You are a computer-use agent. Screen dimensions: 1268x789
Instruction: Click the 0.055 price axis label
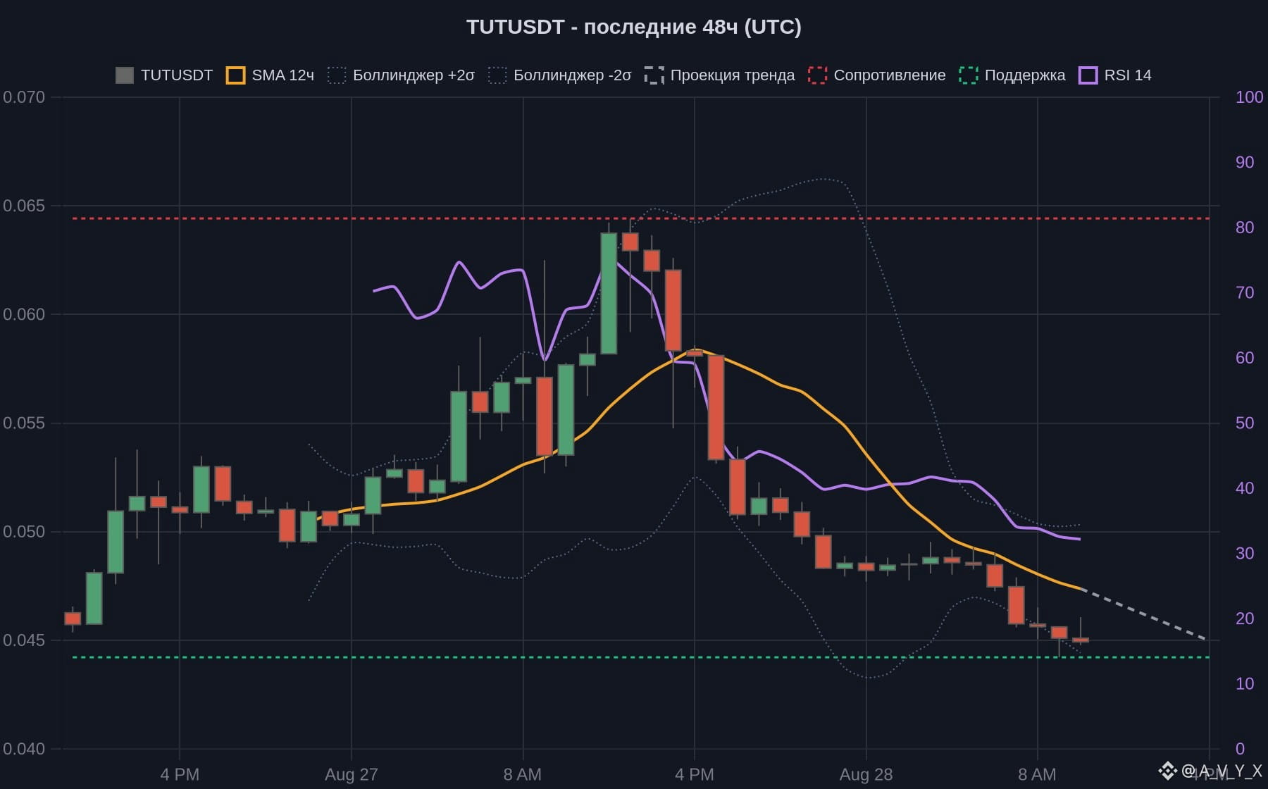pos(24,423)
